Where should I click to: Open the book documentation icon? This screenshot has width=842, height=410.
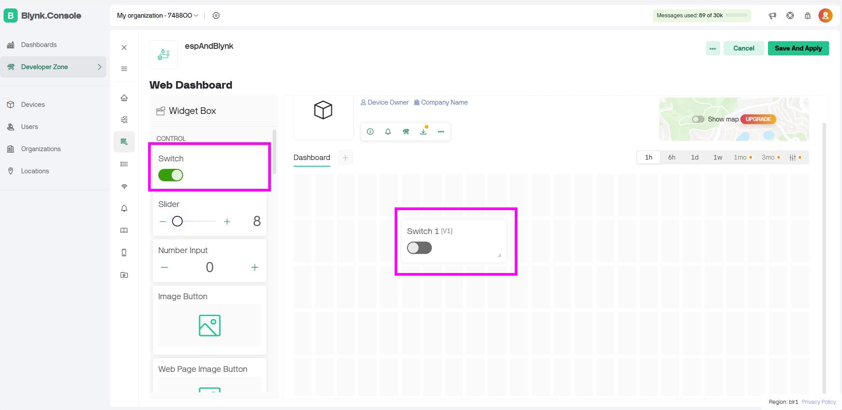124,230
